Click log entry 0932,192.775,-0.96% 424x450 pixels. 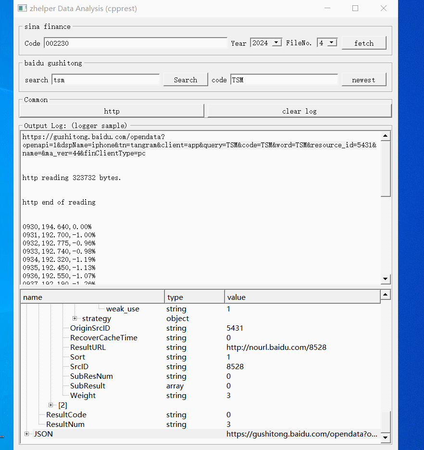coord(59,243)
